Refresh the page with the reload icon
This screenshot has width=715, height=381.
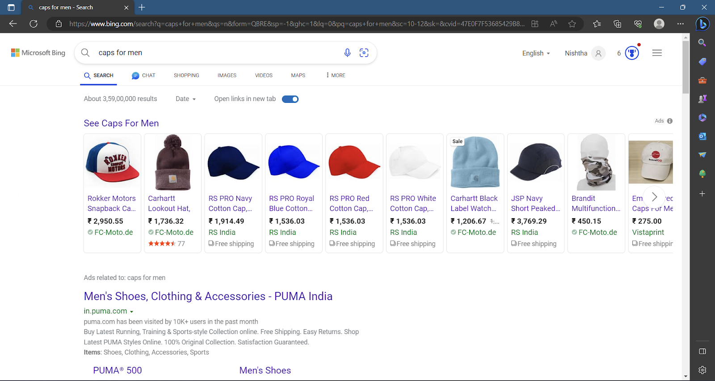pyautogui.click(x=34, y=24)
